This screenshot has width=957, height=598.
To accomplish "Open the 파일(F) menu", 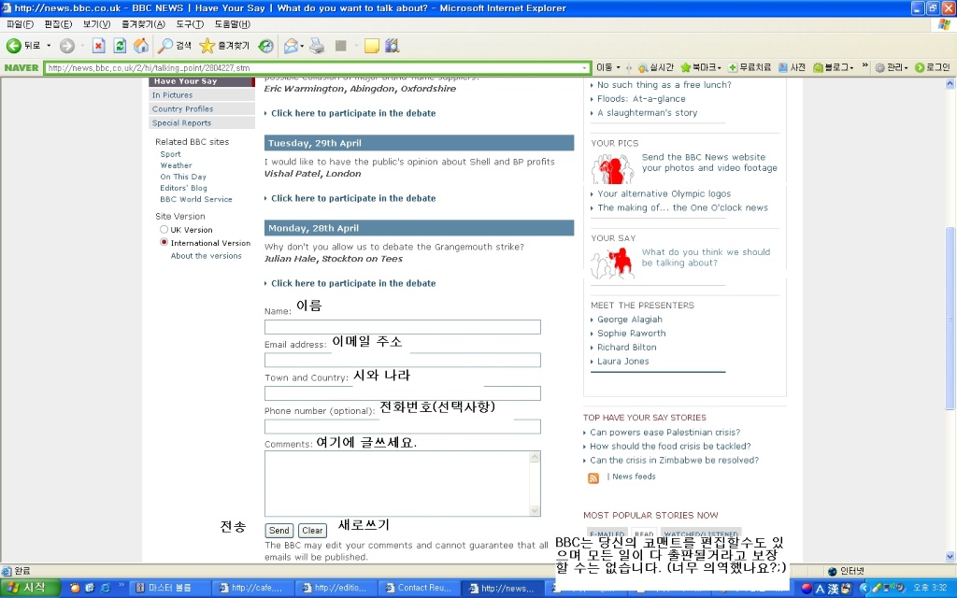I will point(20,24).
